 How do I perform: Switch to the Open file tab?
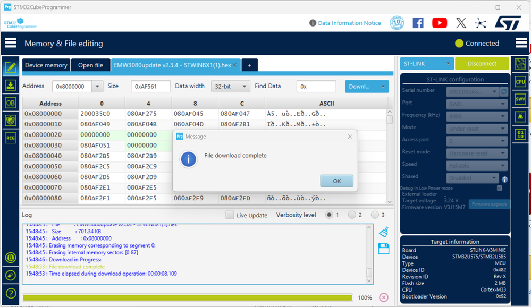click(90, 65)
